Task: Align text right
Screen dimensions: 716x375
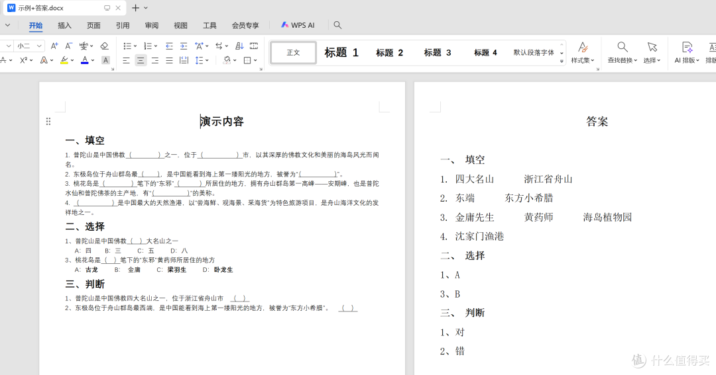Action: [155, 60]
